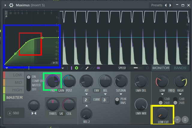Select the LOW band tab
The image size is (192, 128).
tap(13, 75)
